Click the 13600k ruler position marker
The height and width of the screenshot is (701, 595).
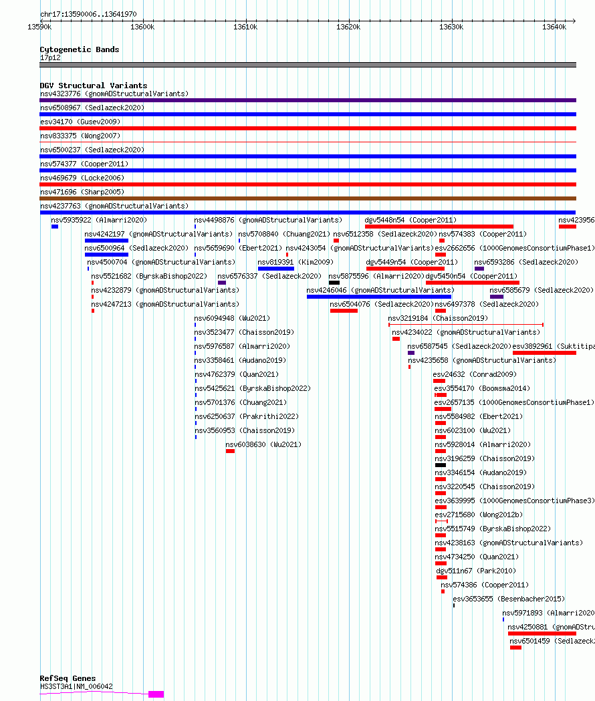click(x=142, y=27)
